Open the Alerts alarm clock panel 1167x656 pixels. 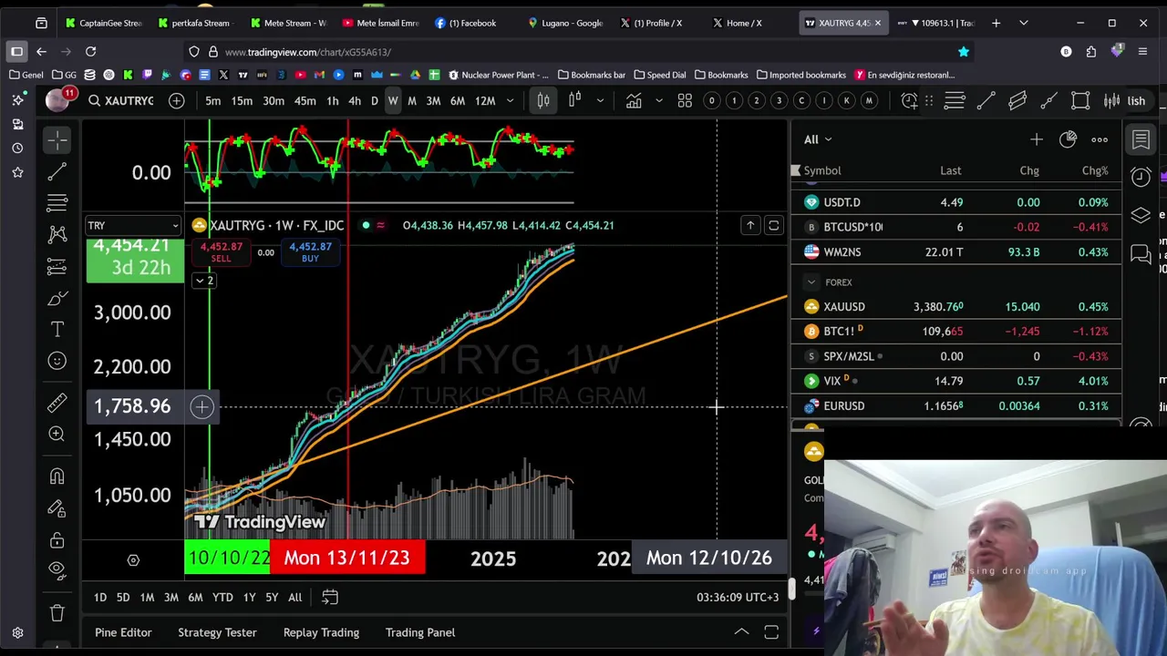1141,177
